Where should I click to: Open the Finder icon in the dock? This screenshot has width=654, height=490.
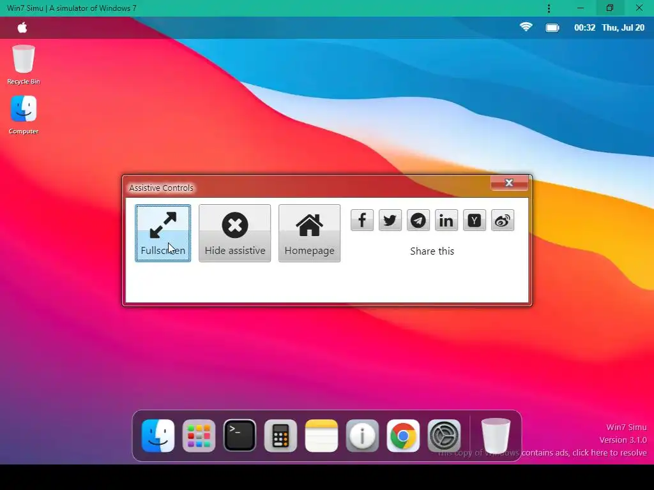(158, 436)
